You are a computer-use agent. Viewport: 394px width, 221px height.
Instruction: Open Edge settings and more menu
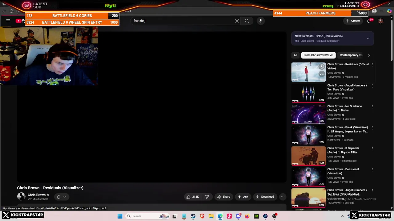382,11
